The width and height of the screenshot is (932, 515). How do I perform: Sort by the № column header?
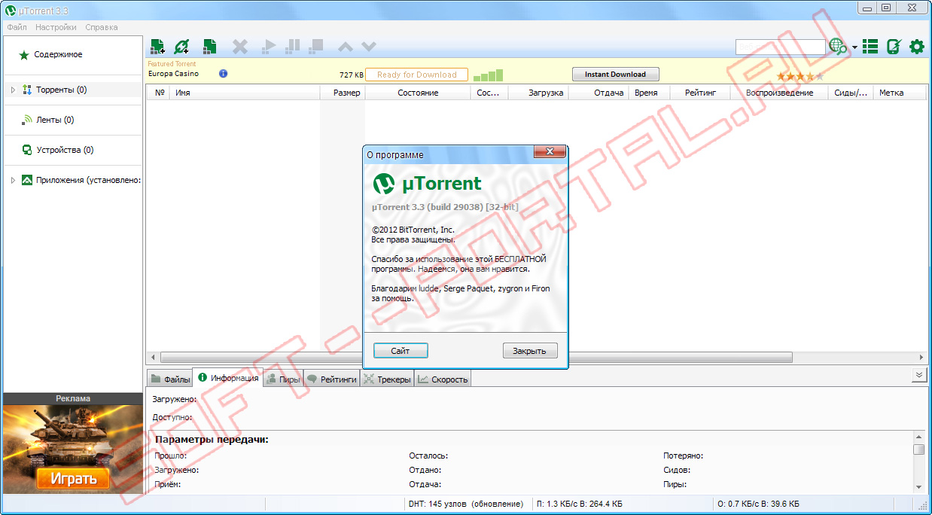(x=160, y=93)
